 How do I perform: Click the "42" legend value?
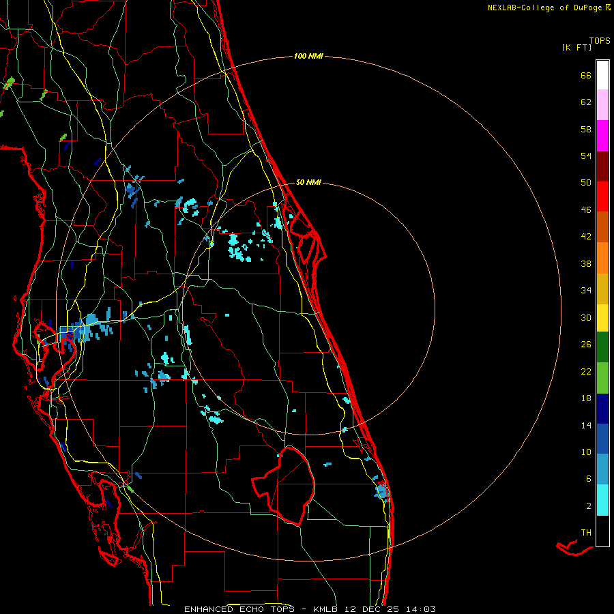[586, 237]
